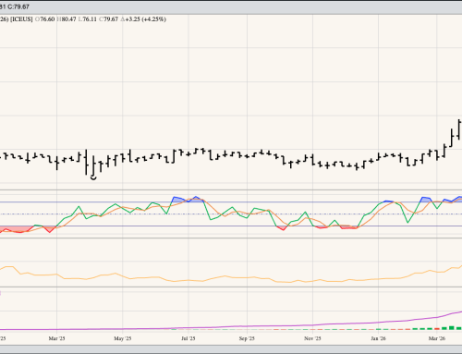This screenshot has height=354, width=462.
Task: Click the "Nov '25" date axis label
Action: click(312, 338)
